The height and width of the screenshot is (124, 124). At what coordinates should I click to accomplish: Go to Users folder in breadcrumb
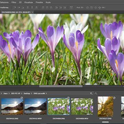coord(5,93)
